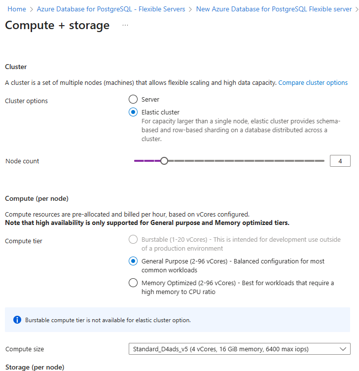Open the New Azure Database for PostgreSQL Flexible server breadcrumb
This screenshot has width=359, height=371.
pyautogui.click(x=274, y=9)
